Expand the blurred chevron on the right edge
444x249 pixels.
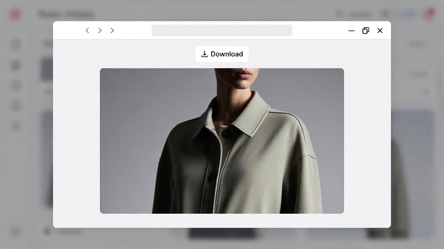pos(426,92)
